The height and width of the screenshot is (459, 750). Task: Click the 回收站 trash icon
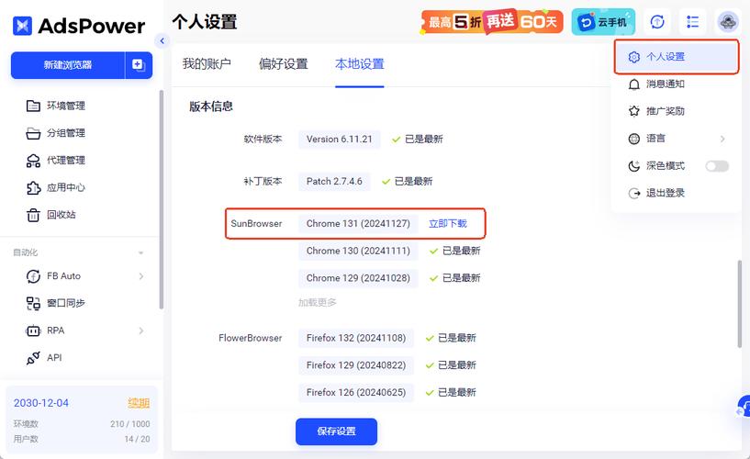[33, 215]
